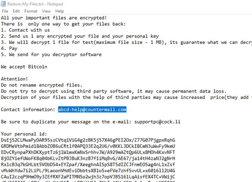Click the '4. Pay' line
The height and width of the screenshot is (182, 252).
tap(9, 48)
